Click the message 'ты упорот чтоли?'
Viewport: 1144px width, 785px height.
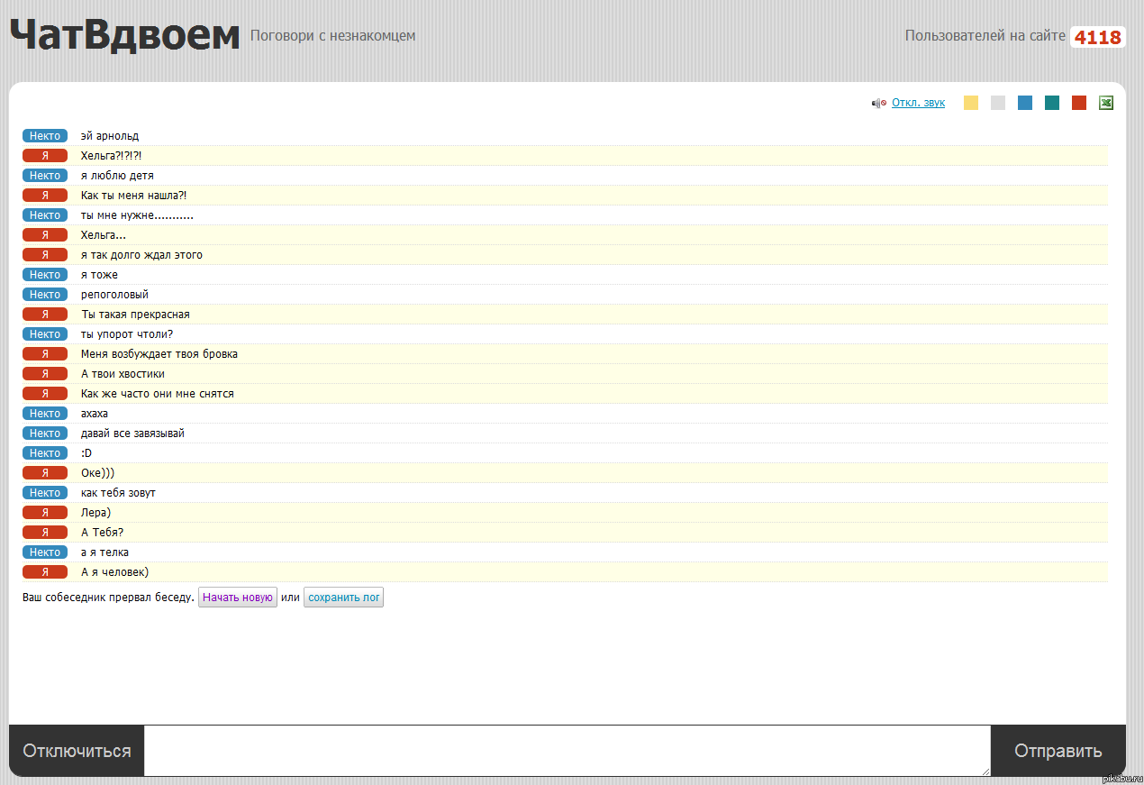[127, 334]
